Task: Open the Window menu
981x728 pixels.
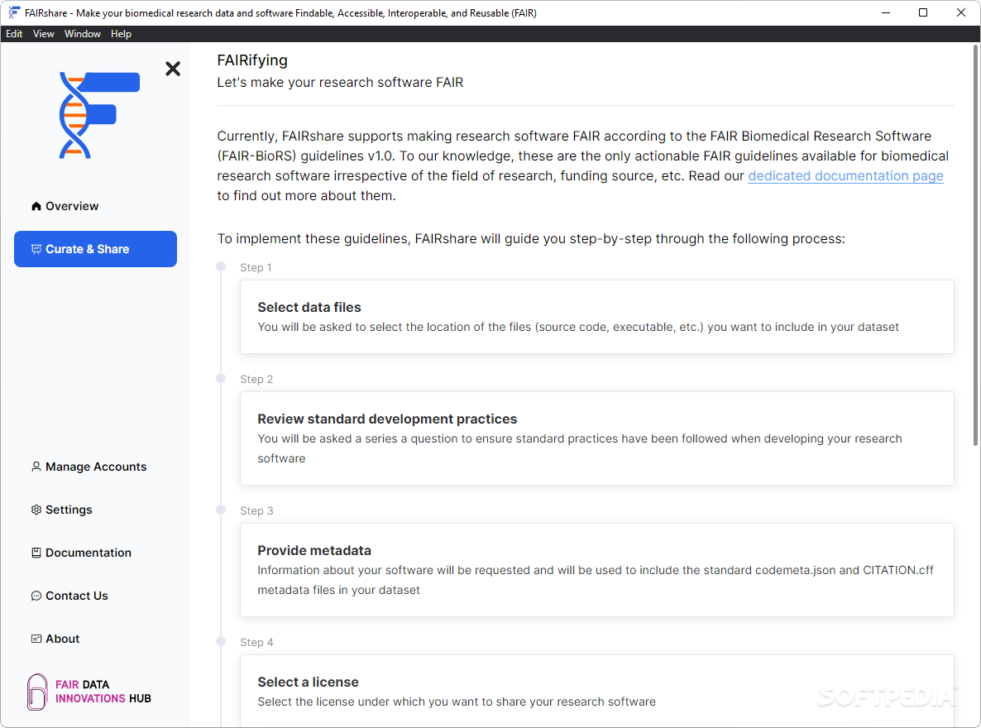Action: pyautogui.click(x=82, y=34)
